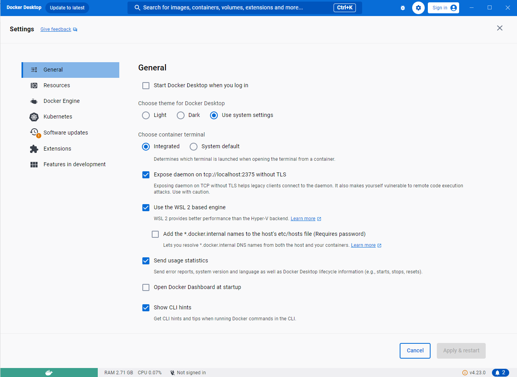This screenshot has width=517, height=377.
Task: Toggle Use the WSL 2 based engine
Action: click(146, 208)
